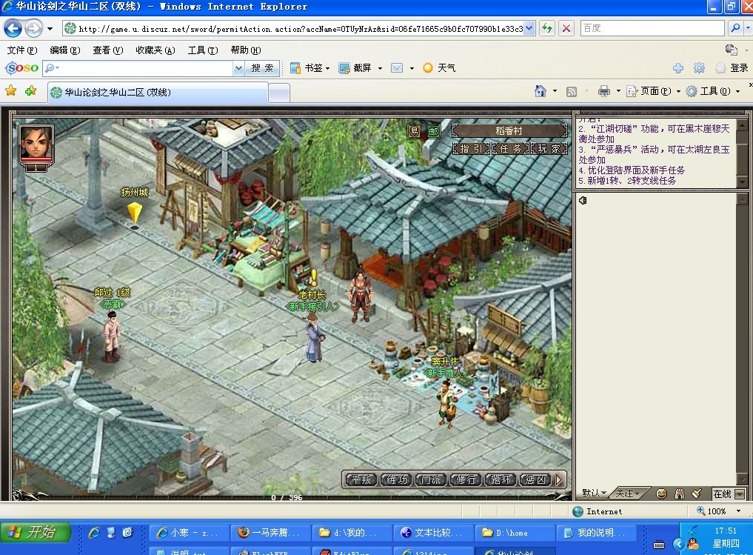Open the RSS feeds icon
Screen dimensions: 753x555
coord(572,91)
